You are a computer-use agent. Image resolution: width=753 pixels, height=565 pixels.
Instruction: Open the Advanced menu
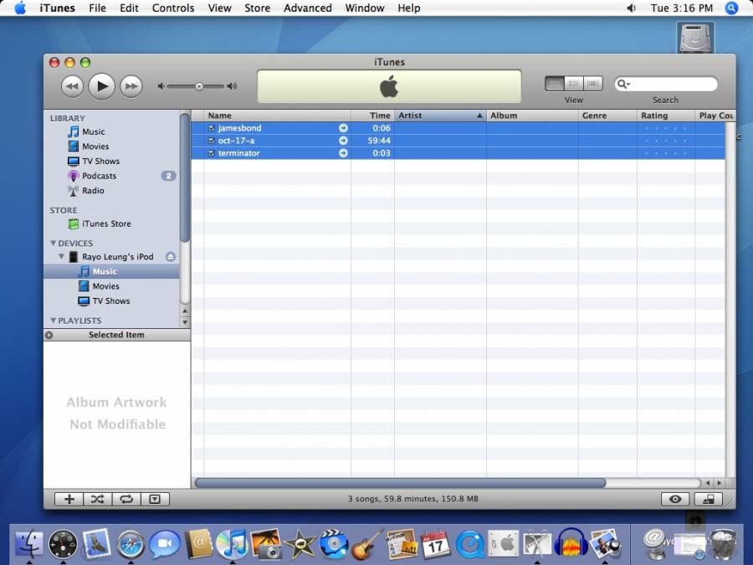point(307,8)
